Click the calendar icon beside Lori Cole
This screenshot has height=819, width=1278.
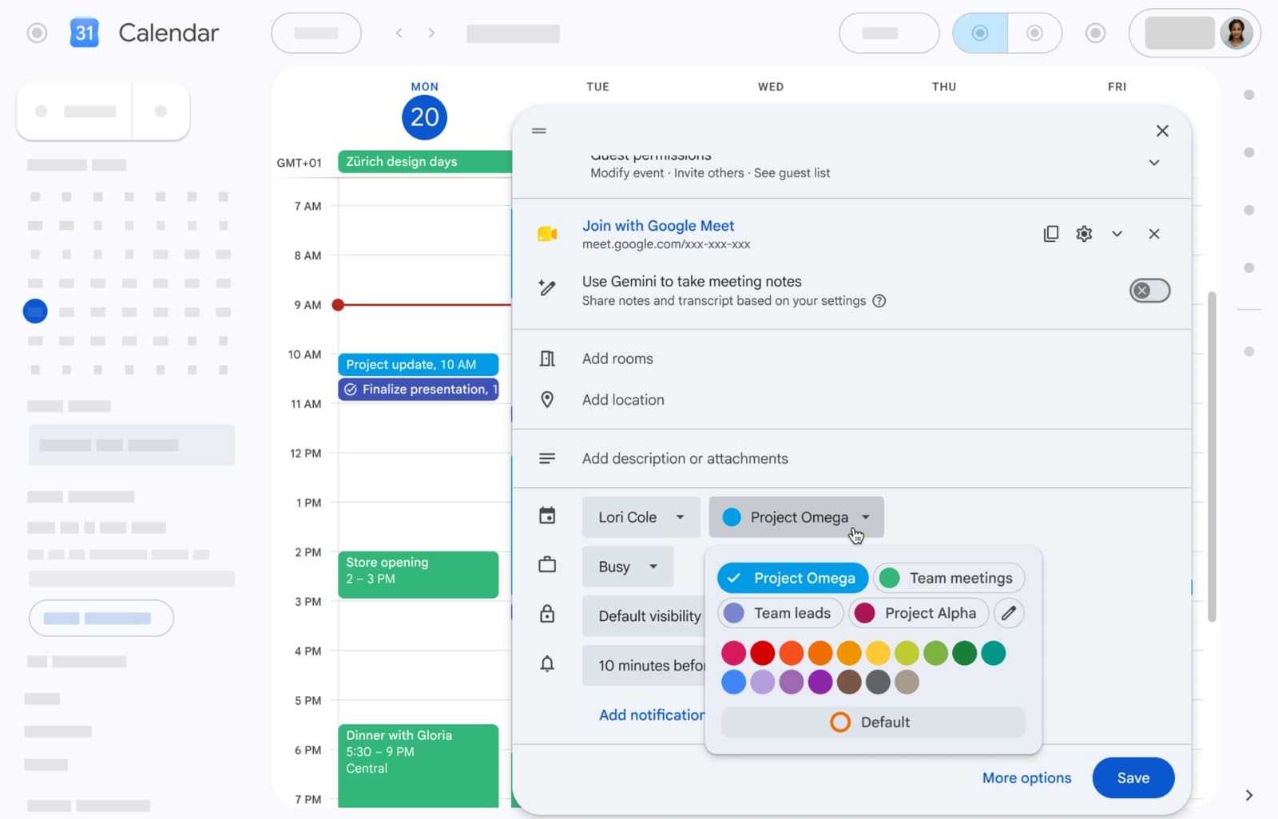(547, 516)
